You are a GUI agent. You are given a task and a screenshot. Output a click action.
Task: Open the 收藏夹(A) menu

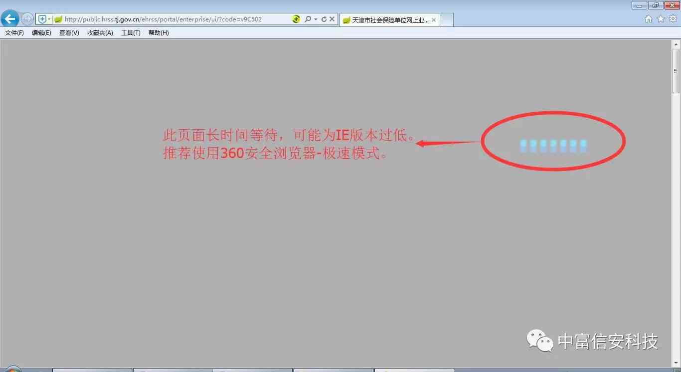coord(100,33)
